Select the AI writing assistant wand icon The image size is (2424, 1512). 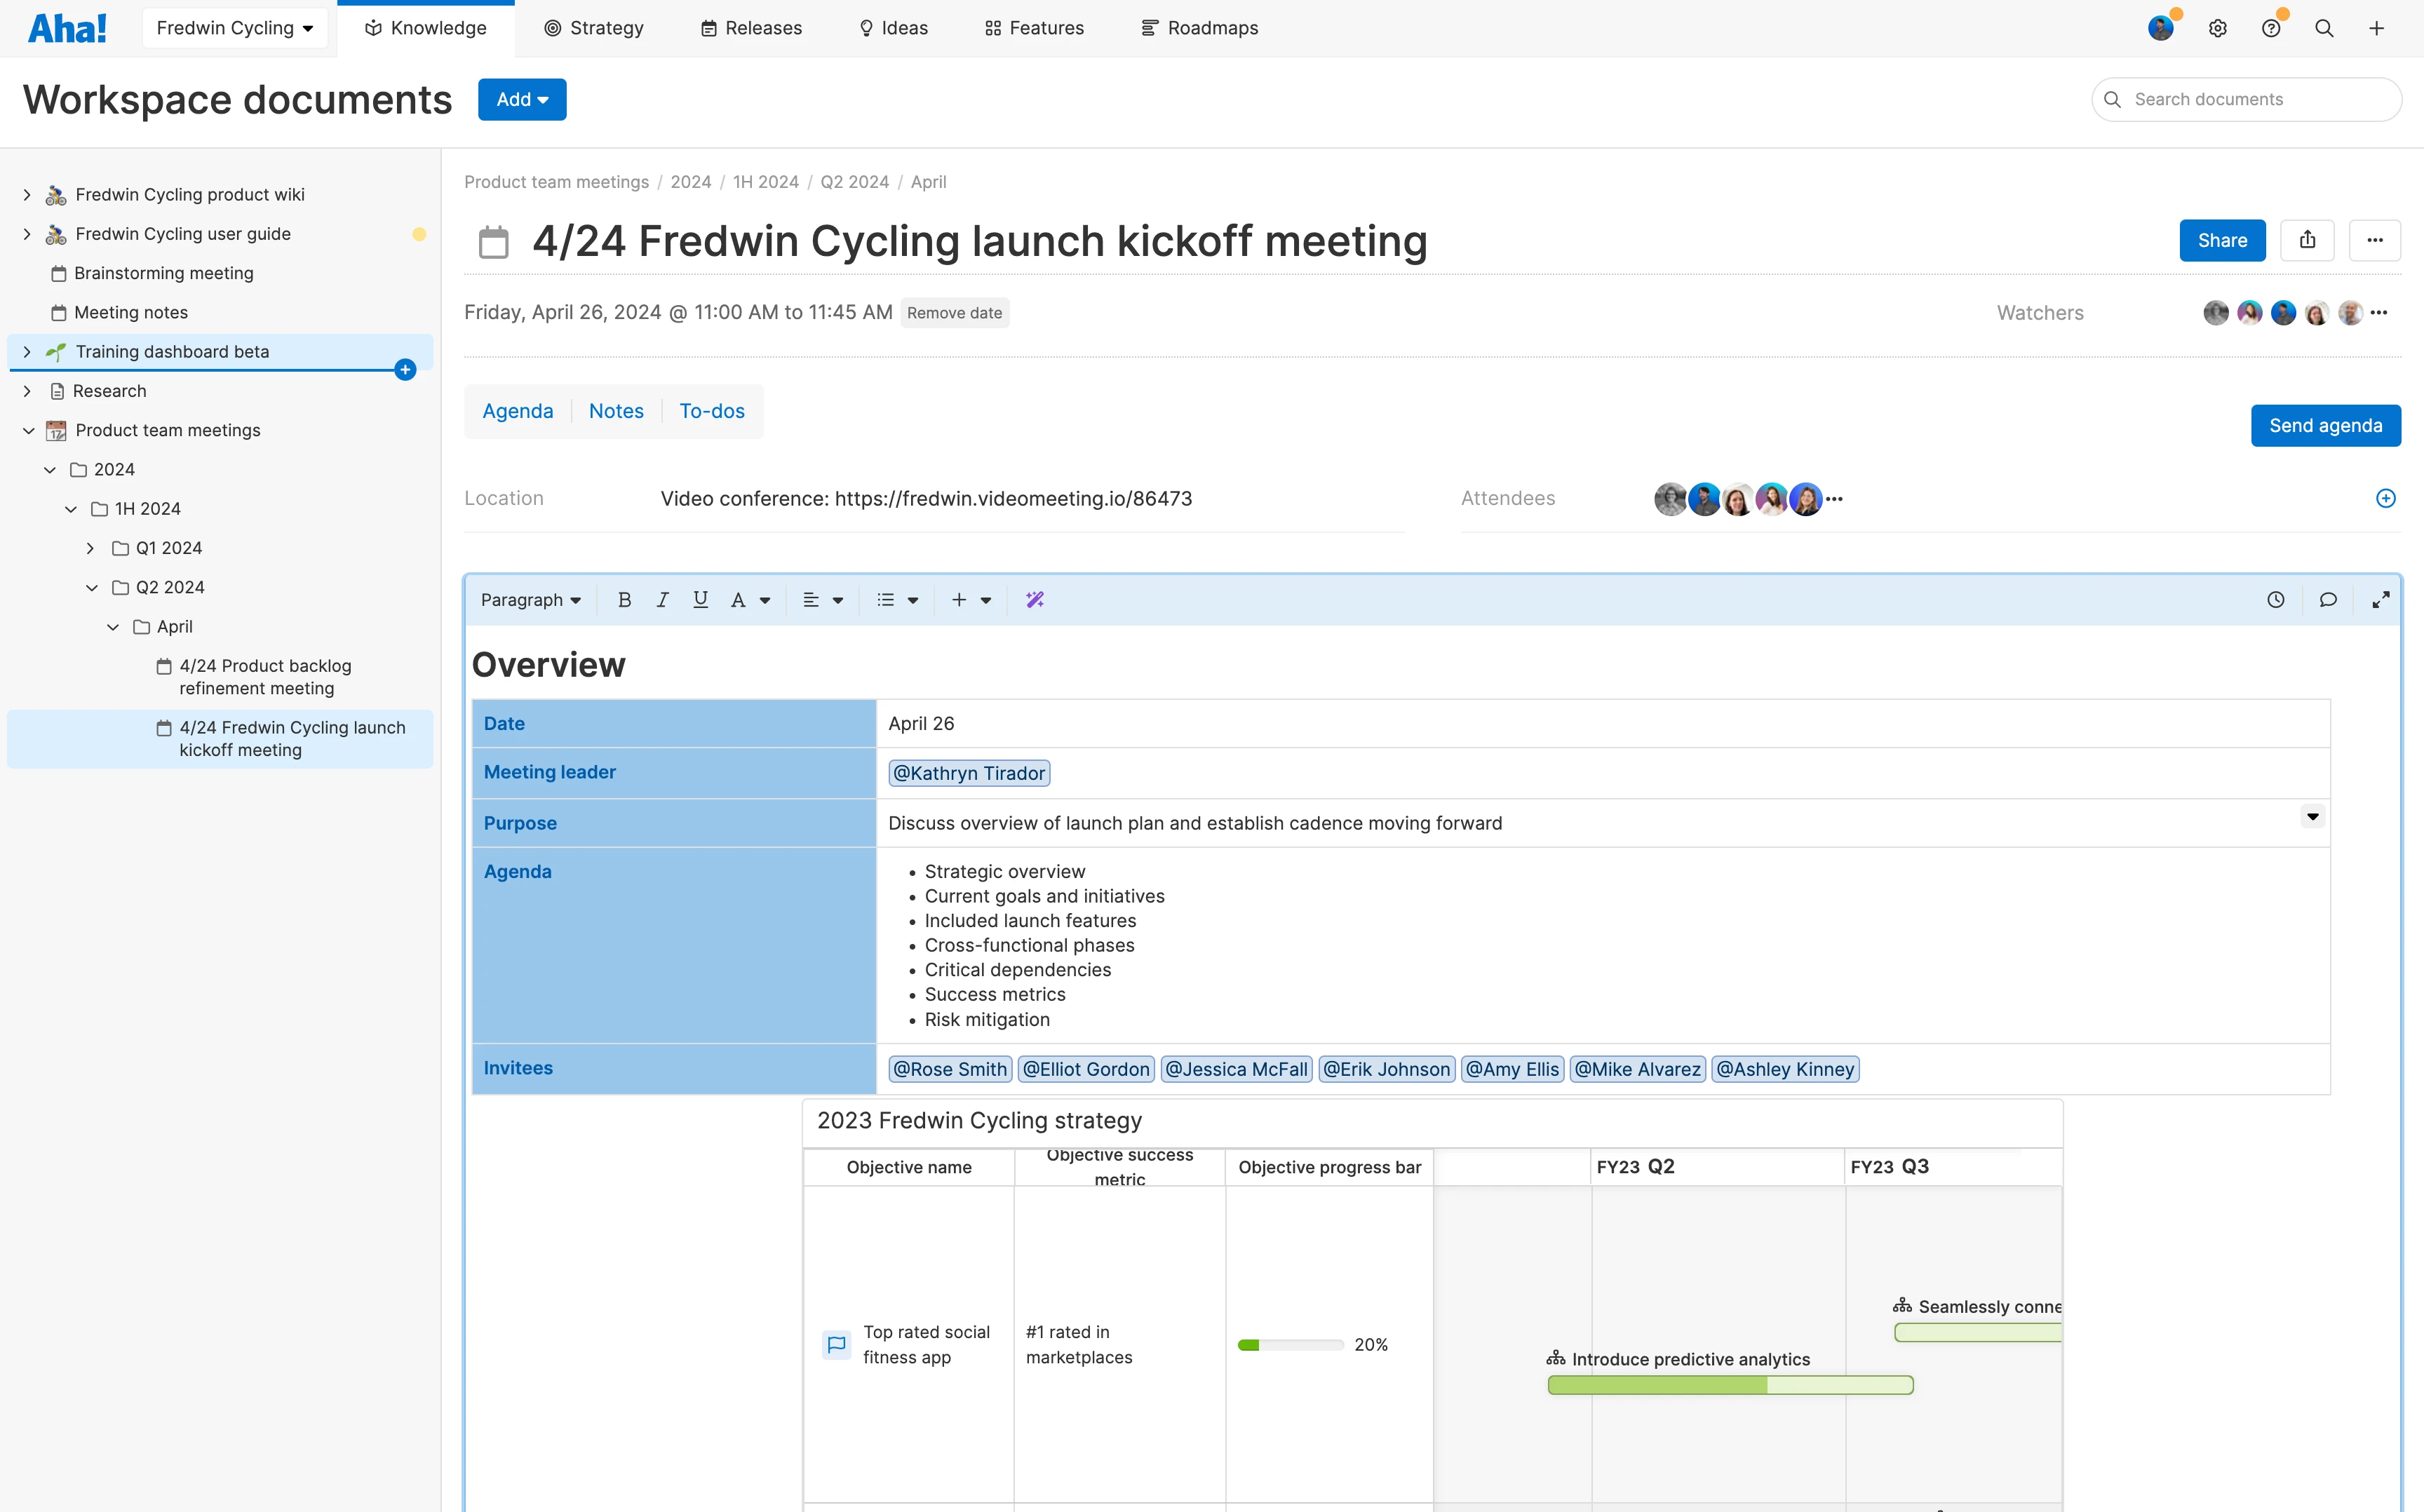[1035, 599]
